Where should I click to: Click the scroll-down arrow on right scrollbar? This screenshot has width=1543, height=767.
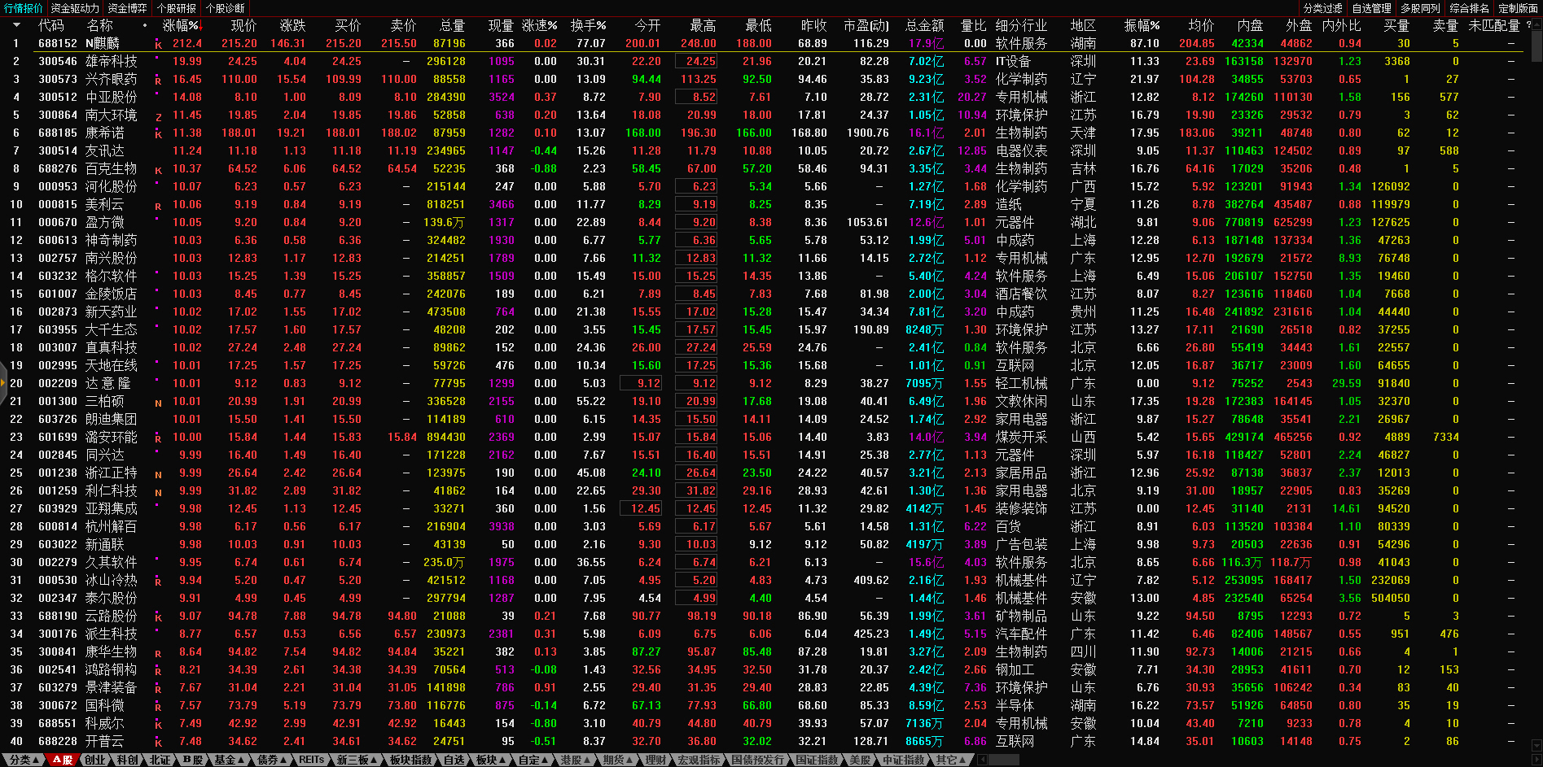[x=1536, y=743]
